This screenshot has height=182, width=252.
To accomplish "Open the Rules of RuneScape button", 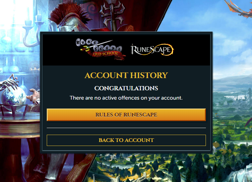I will 126,114.
